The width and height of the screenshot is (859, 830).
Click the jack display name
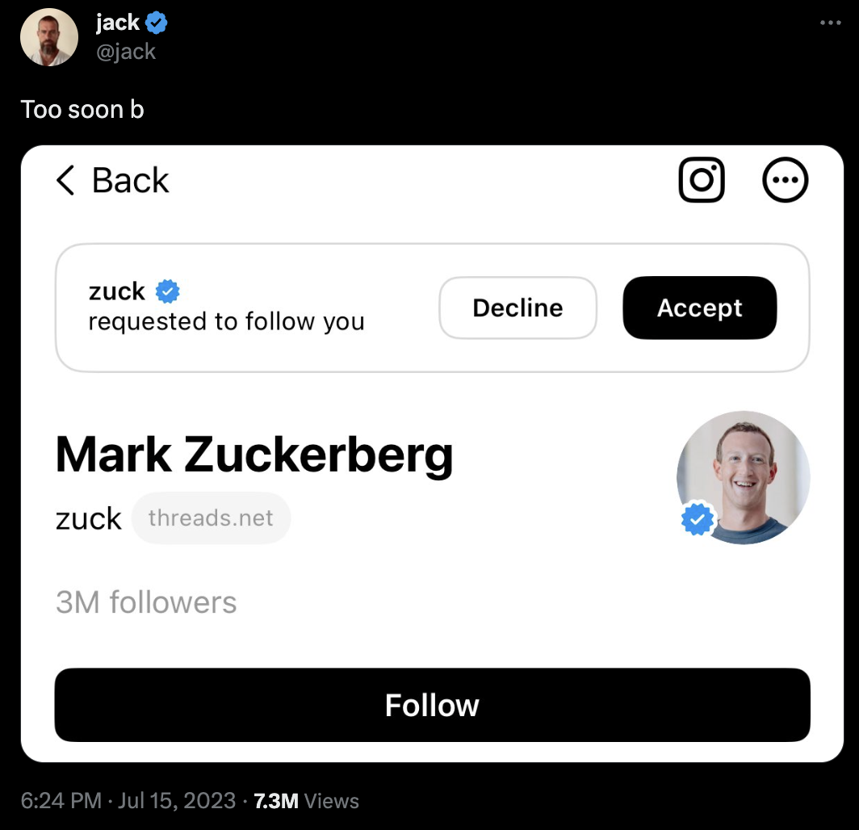(x=117, y=23)
